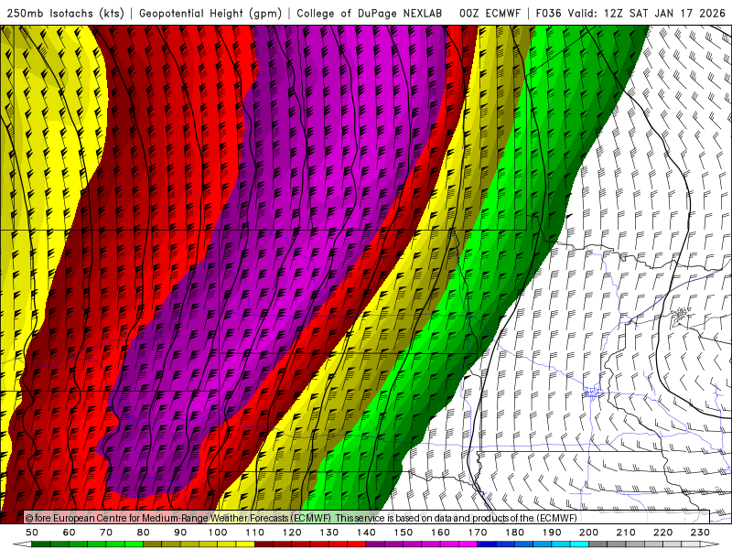The height and width of the screenshot is (549, 732).
Task: Click the 110 label on the color scale
Action: point(255,533)
